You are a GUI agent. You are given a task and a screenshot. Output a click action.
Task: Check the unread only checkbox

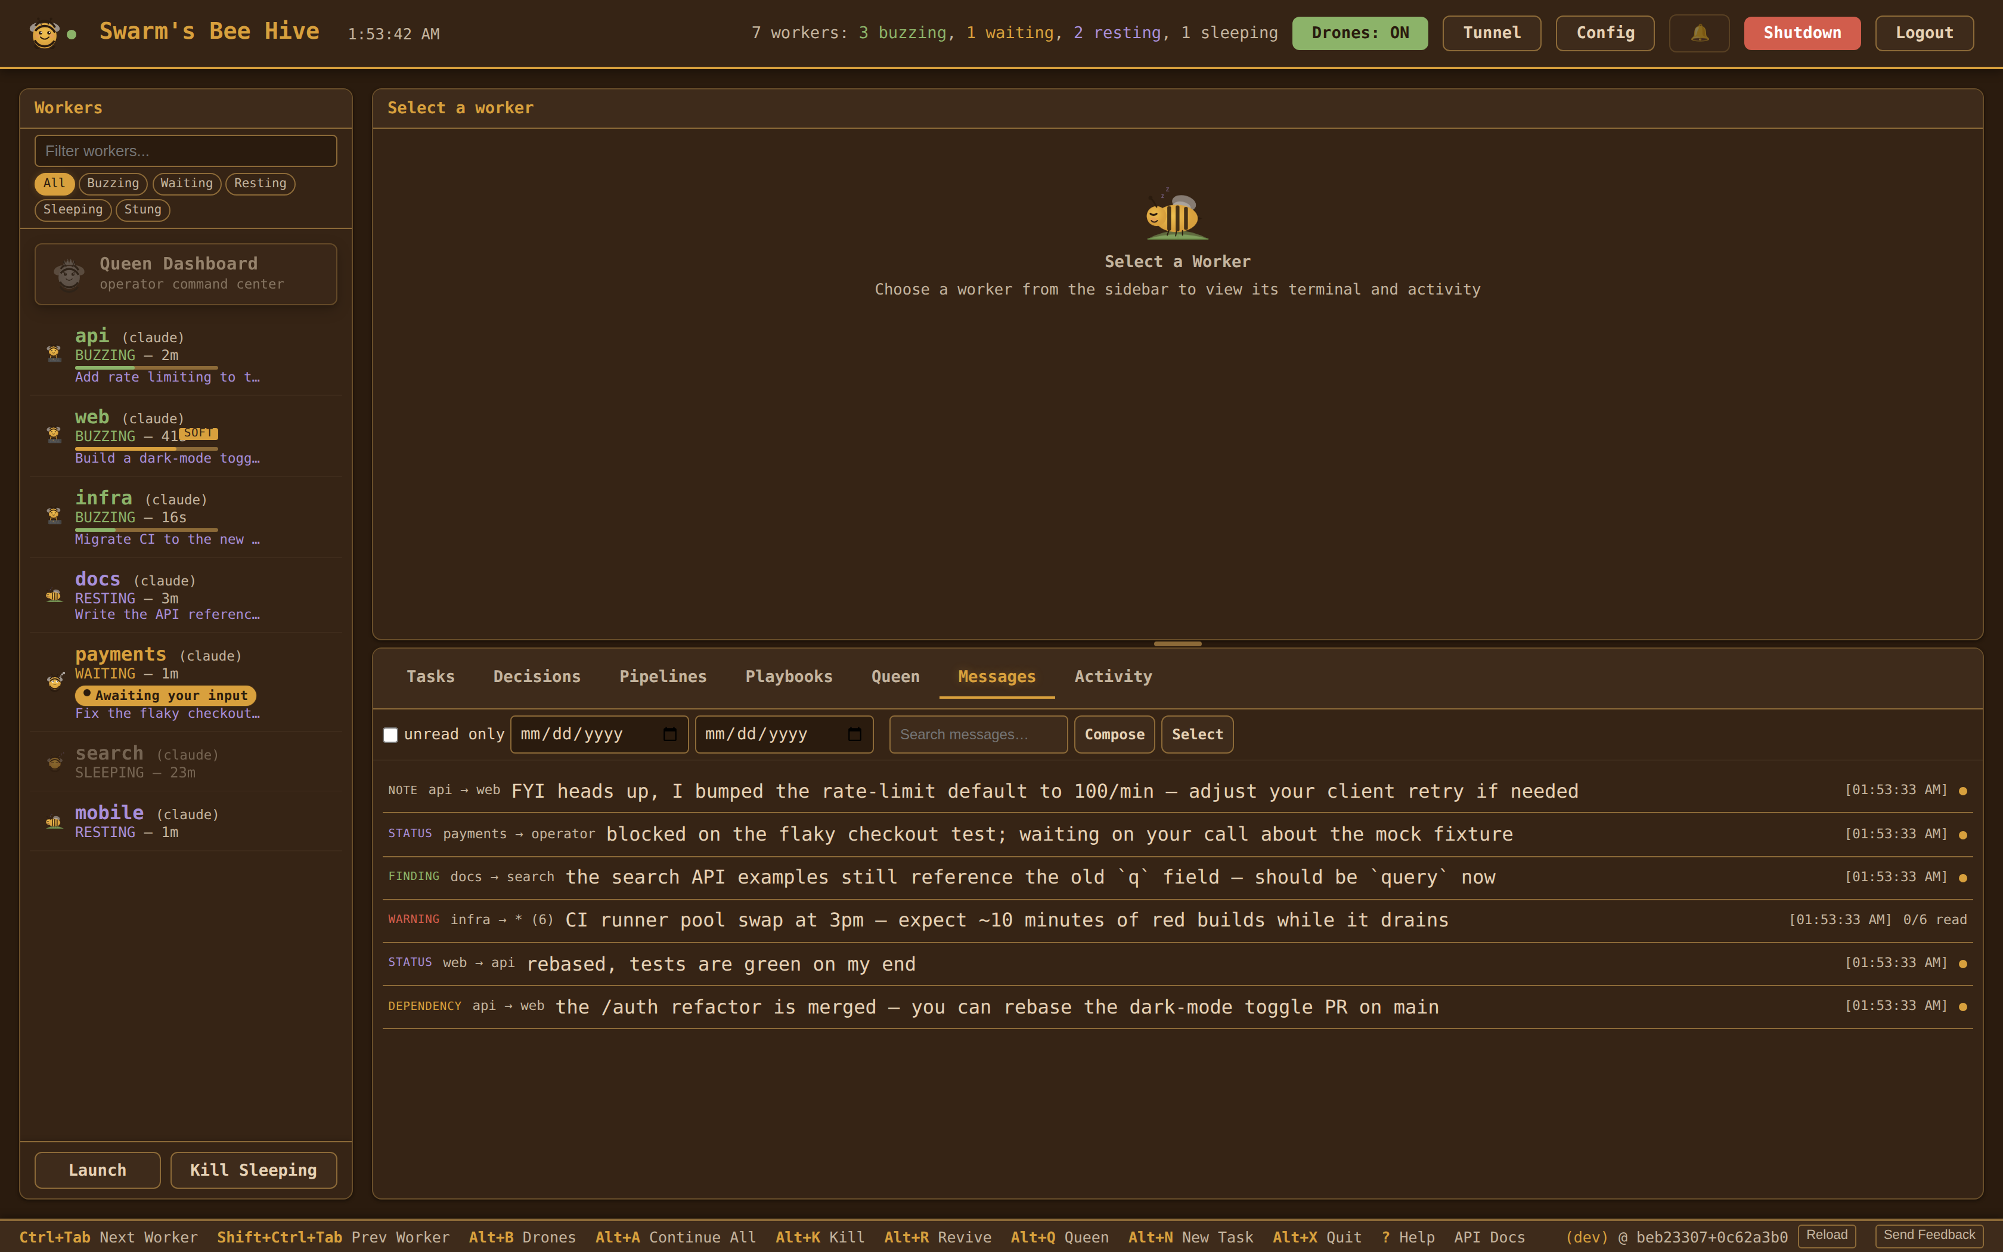coord(390,735)
